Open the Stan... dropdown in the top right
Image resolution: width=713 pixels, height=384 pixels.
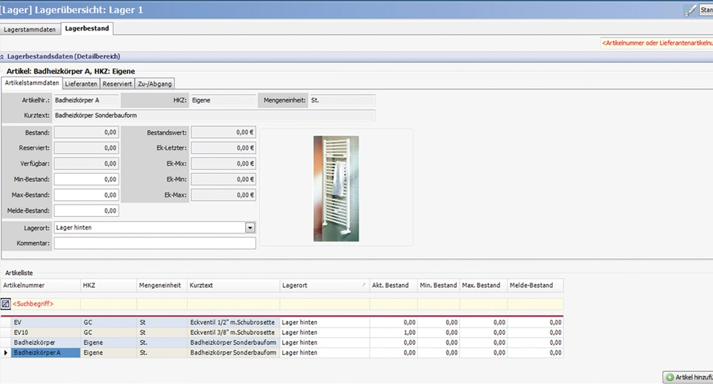click(705, 11)
